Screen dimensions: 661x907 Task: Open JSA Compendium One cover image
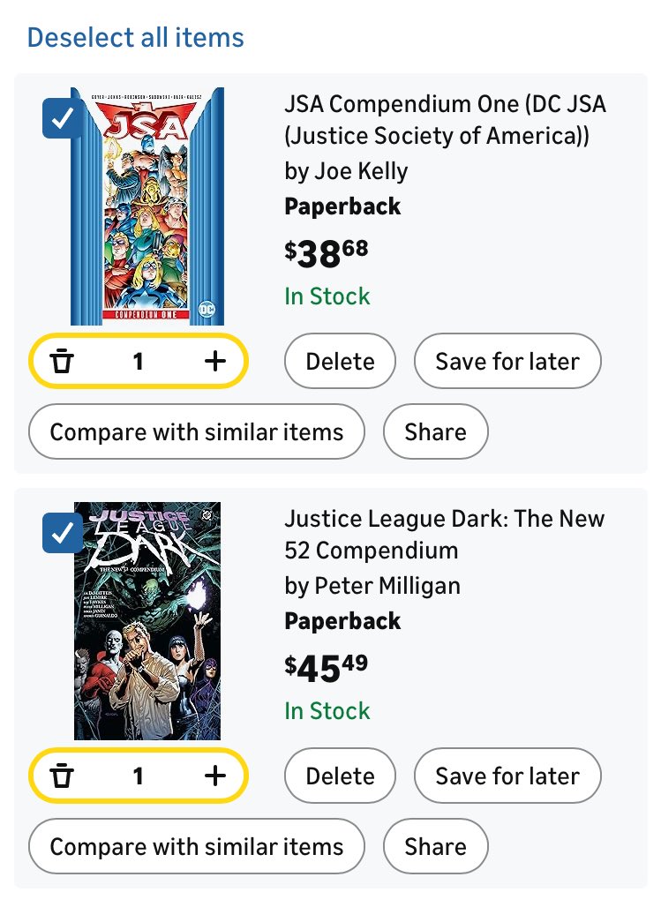(x=147, y=206)
